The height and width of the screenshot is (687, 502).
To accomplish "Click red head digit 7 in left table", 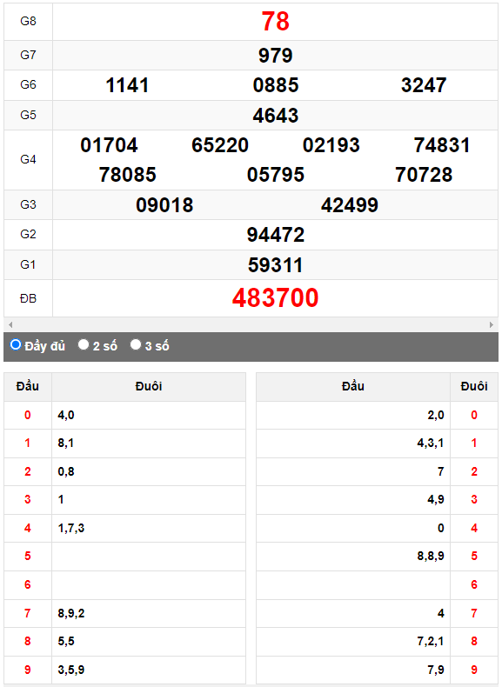I will click(28, 613).
